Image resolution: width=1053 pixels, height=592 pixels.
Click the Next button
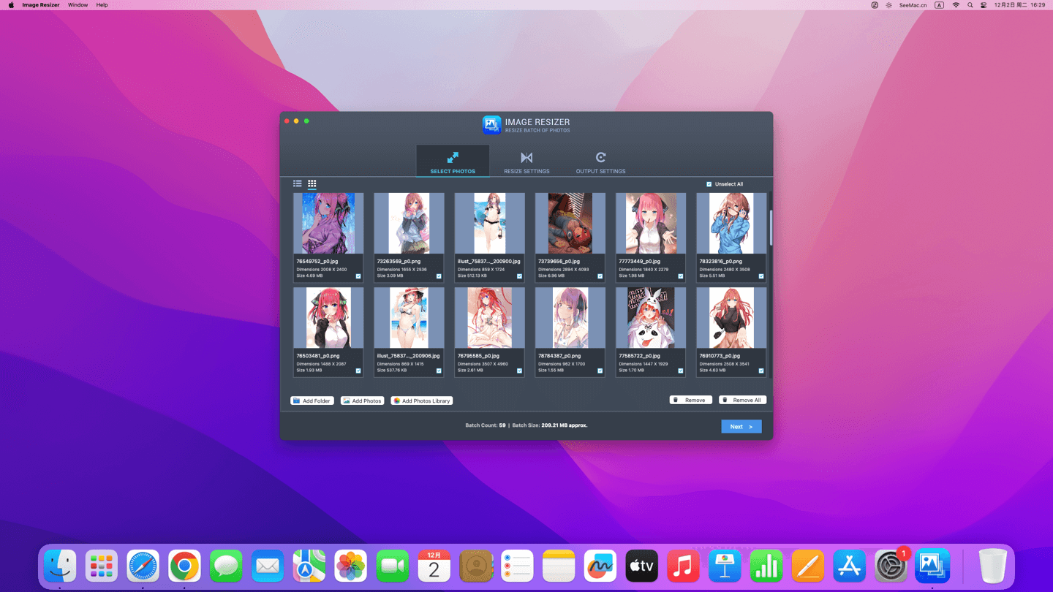pyautogui.click(x=741, y=426)
